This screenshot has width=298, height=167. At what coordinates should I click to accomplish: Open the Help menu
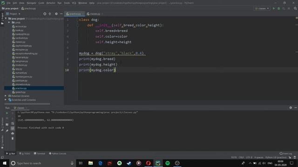coord(92,3)
